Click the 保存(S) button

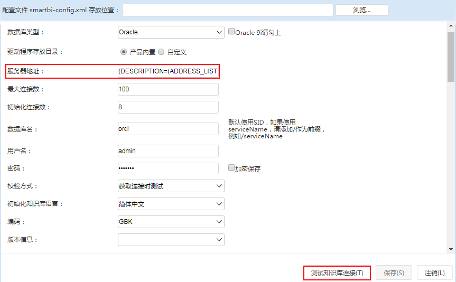(394, 273)
